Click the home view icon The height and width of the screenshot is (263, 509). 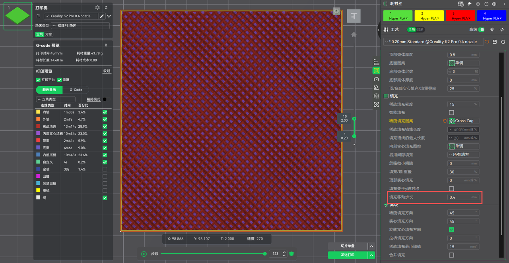click(354, 35)
